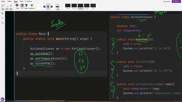Expand the Ink Colour dropdown arrow
182x102 pixels.
pos(60,6)
